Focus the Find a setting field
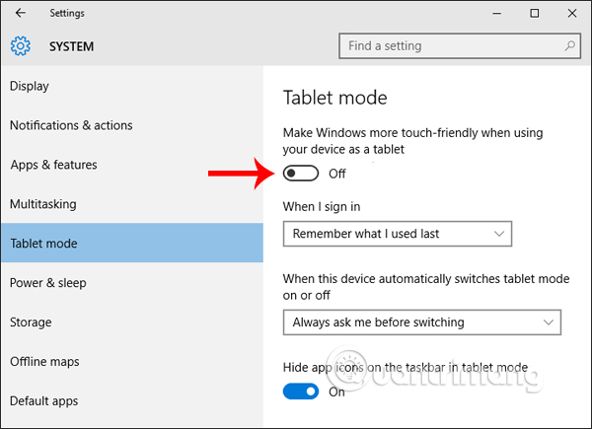Image resolution: width=592 pixels, height=429 pixels. pyautogui.click(x=460, y=46)
